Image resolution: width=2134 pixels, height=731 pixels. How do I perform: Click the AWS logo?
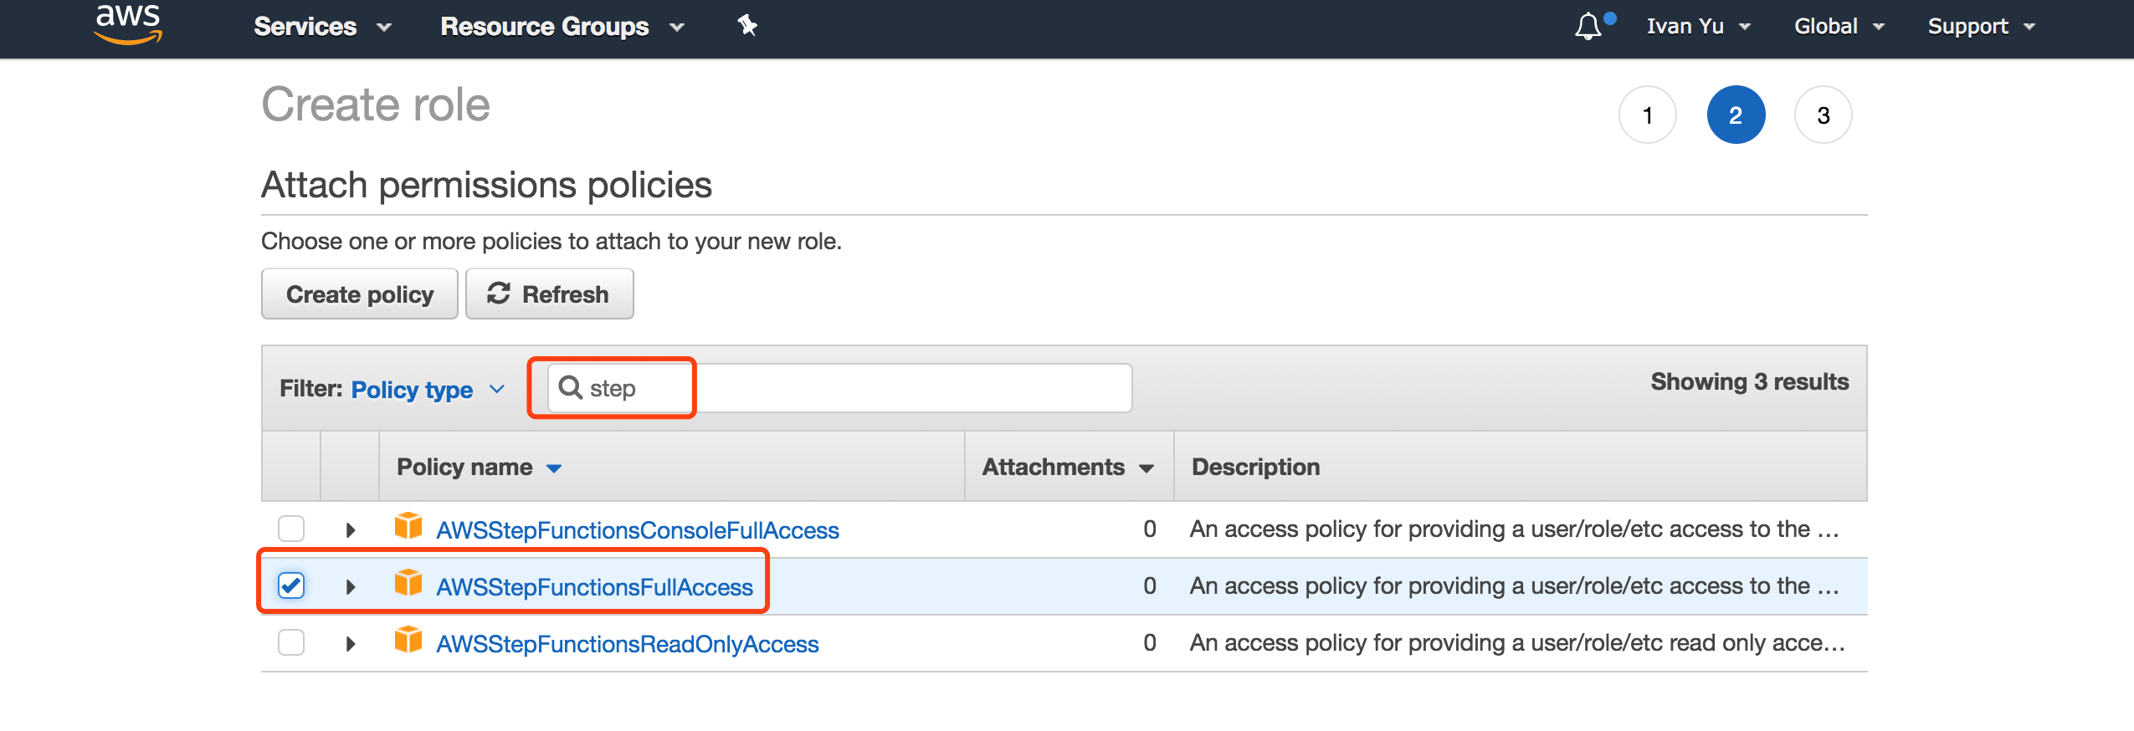127,23
